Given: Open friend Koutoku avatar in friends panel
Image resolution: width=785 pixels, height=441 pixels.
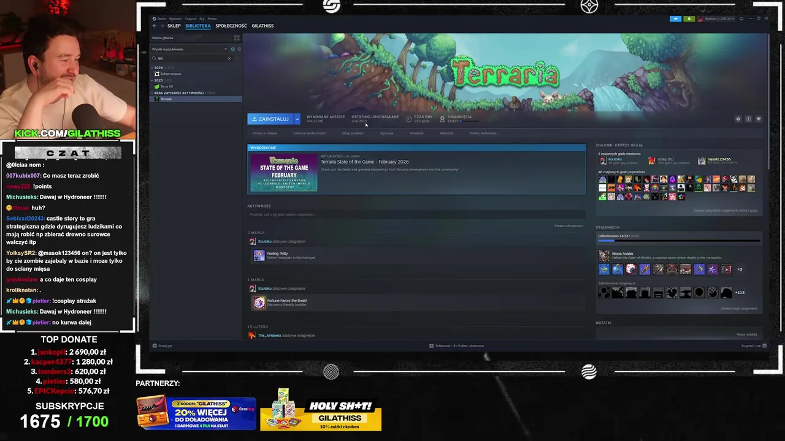Looking at the screenshot, I should point(603,160).
